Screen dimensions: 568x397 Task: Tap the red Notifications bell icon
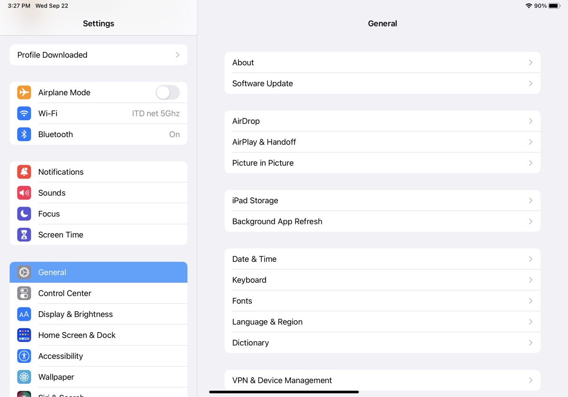pyautogui.click(x=24, y=172)
